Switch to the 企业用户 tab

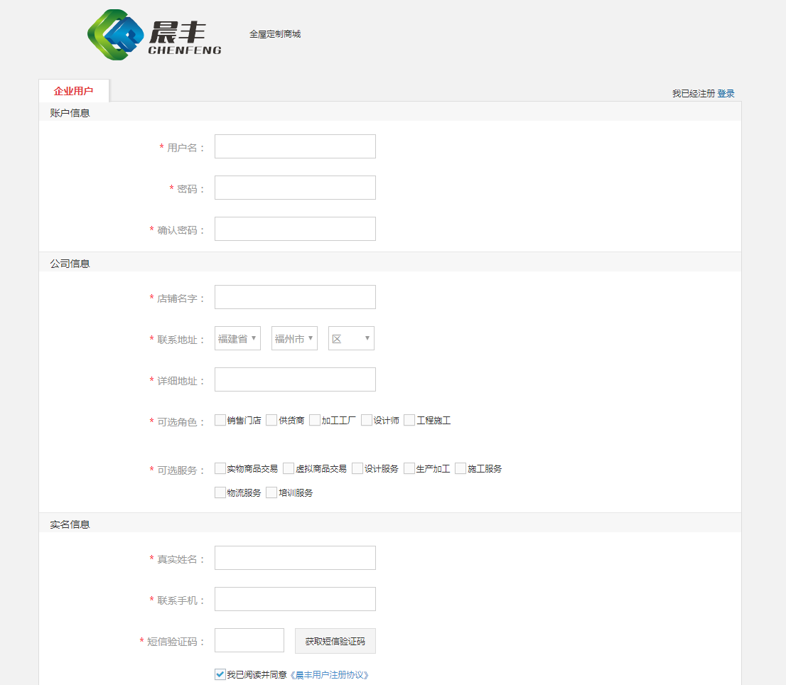[x=75, y=90]
